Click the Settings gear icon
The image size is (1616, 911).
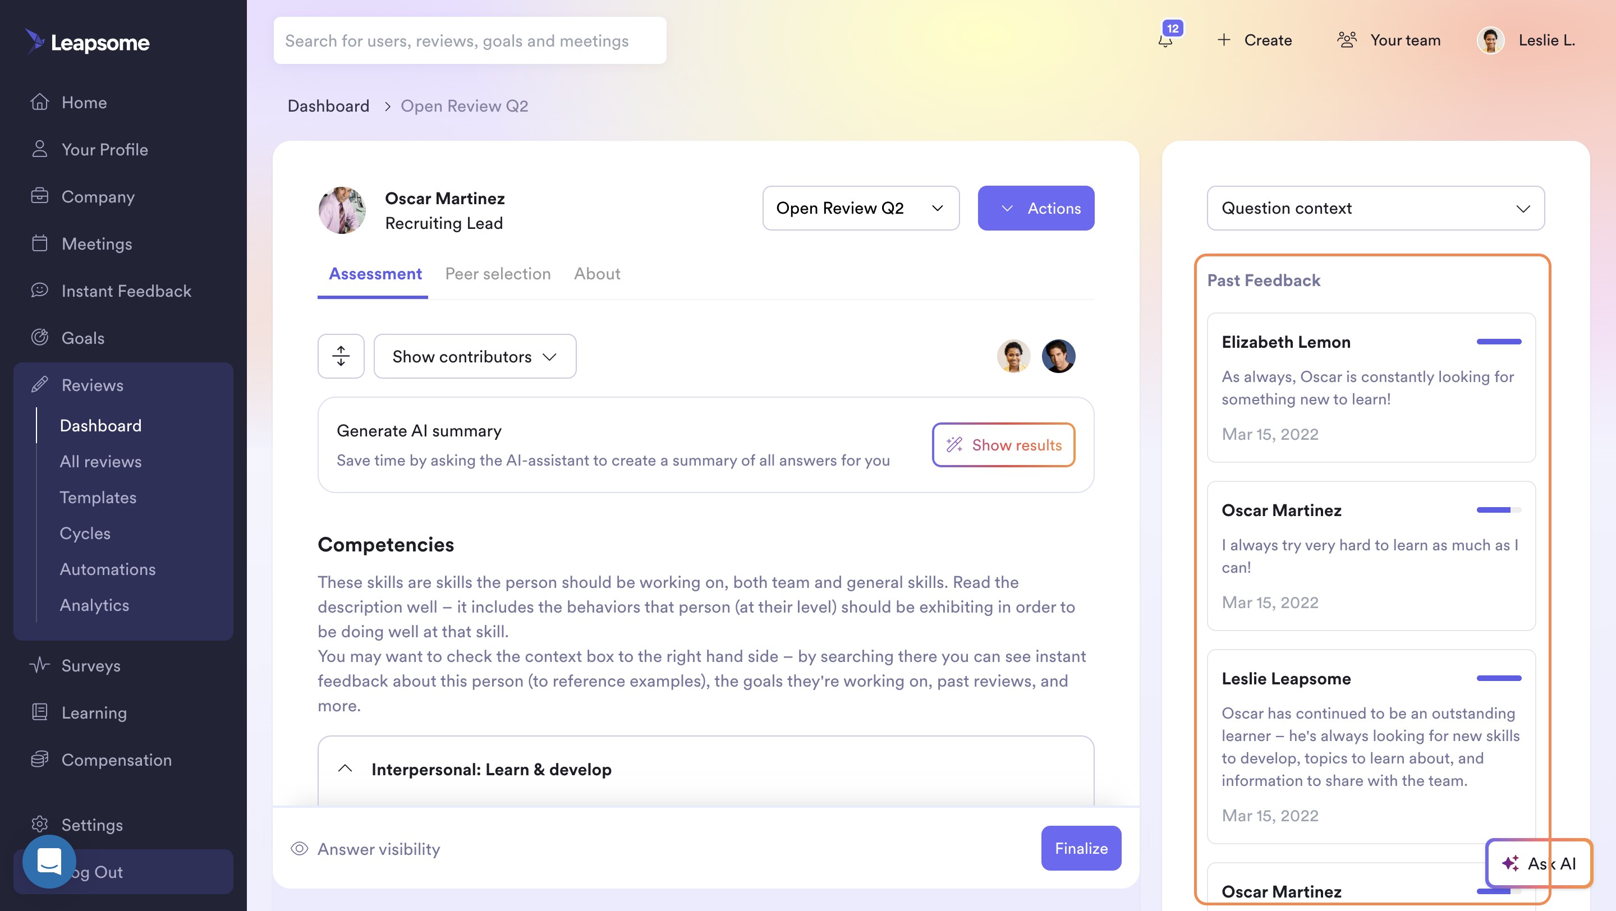[x=39, y=823]
